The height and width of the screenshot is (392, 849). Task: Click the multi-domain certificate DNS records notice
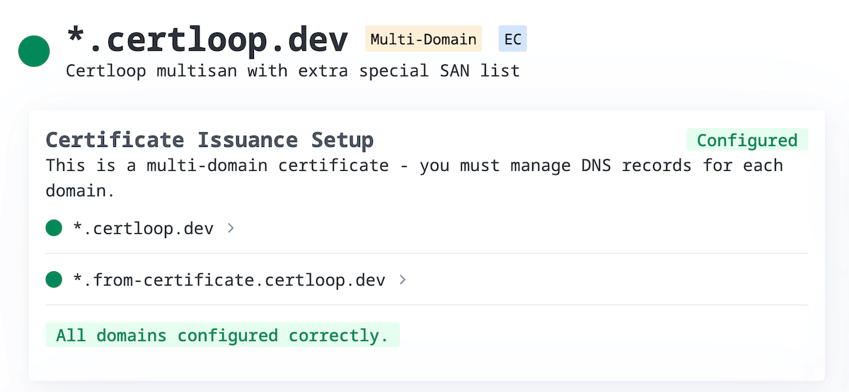pos(415,178)
